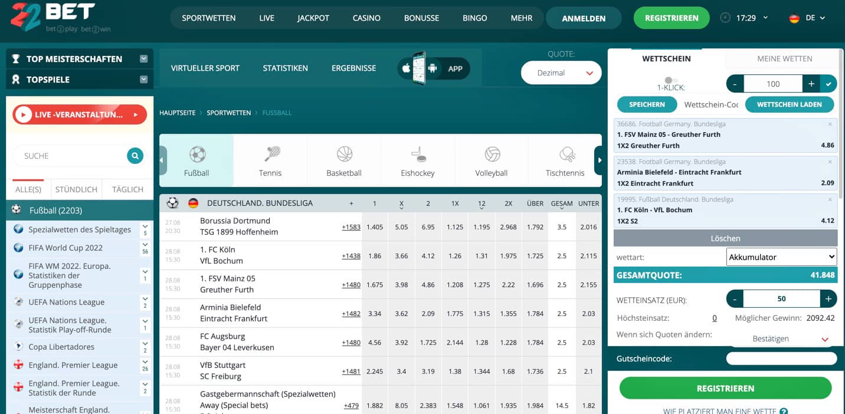Select the Tischtennis sport icon
The height and width of the screenshot is (414, 845).
(x=566, y=155)
